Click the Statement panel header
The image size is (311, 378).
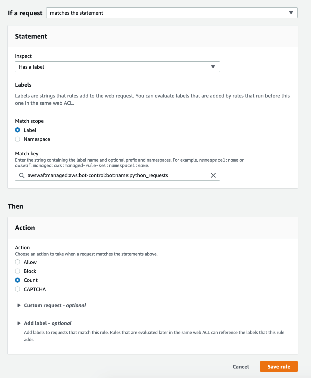[x=31, y=36]
